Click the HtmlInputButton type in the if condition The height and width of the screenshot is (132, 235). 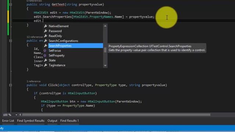tap(82, 93)
